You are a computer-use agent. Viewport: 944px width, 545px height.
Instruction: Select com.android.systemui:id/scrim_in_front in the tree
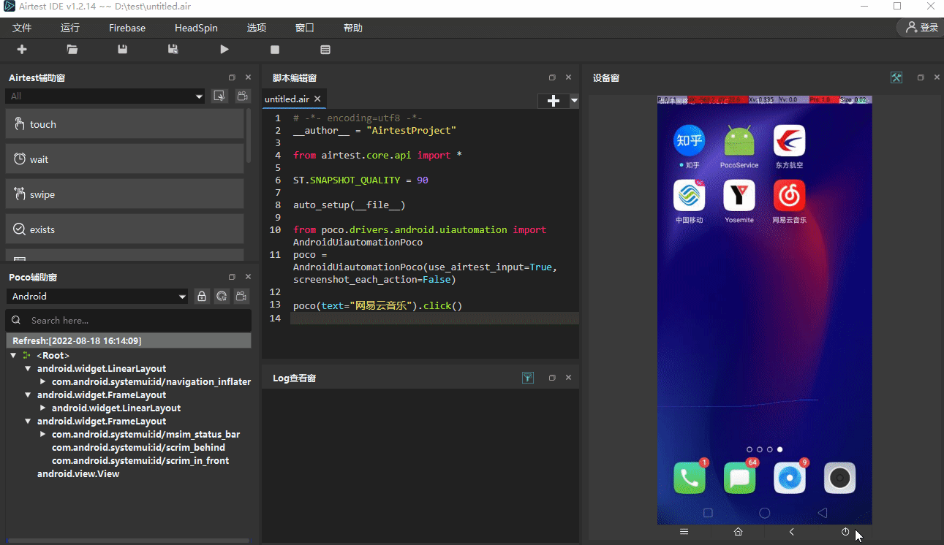(x=140, y=461)
